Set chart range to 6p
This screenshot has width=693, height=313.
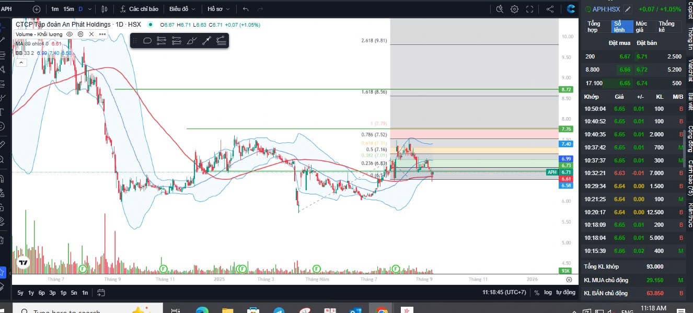point(41,293)
